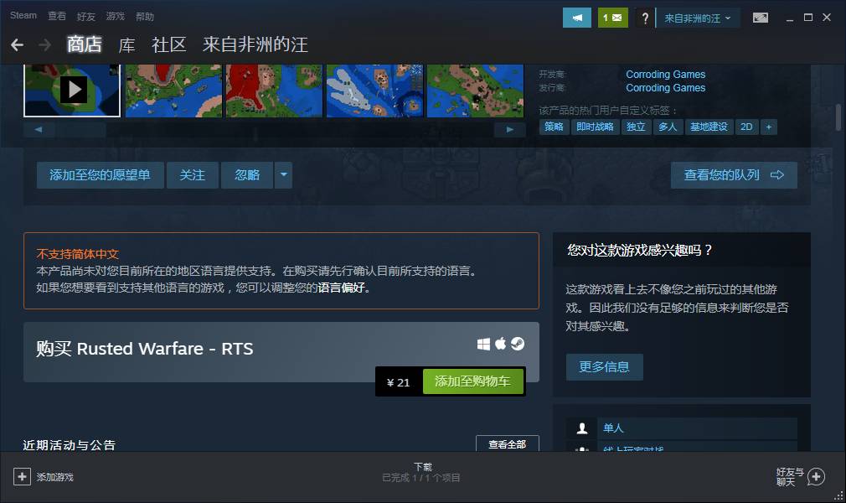846x503 pixels.
Task: Open the 来自非洲的汪 account dropdown
Action: pos(697,18)
